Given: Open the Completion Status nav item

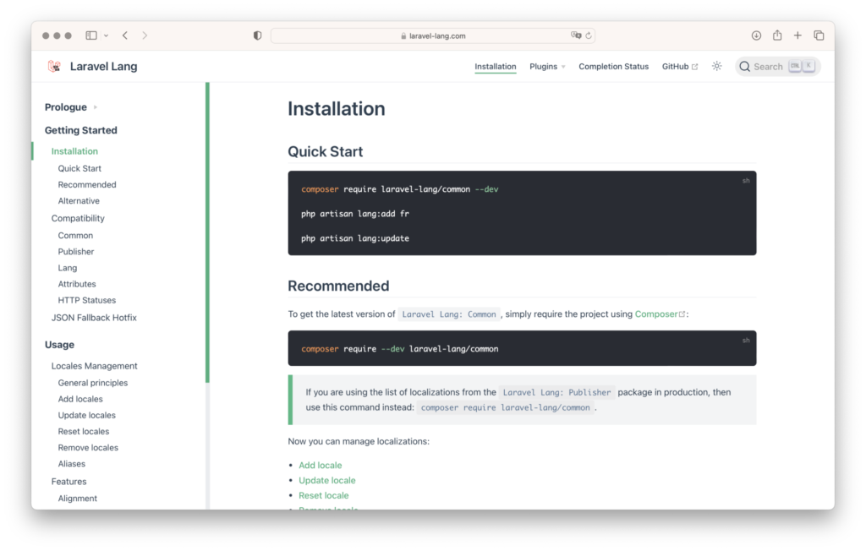Looking at the screenshot, I should (x=613, y=67).
